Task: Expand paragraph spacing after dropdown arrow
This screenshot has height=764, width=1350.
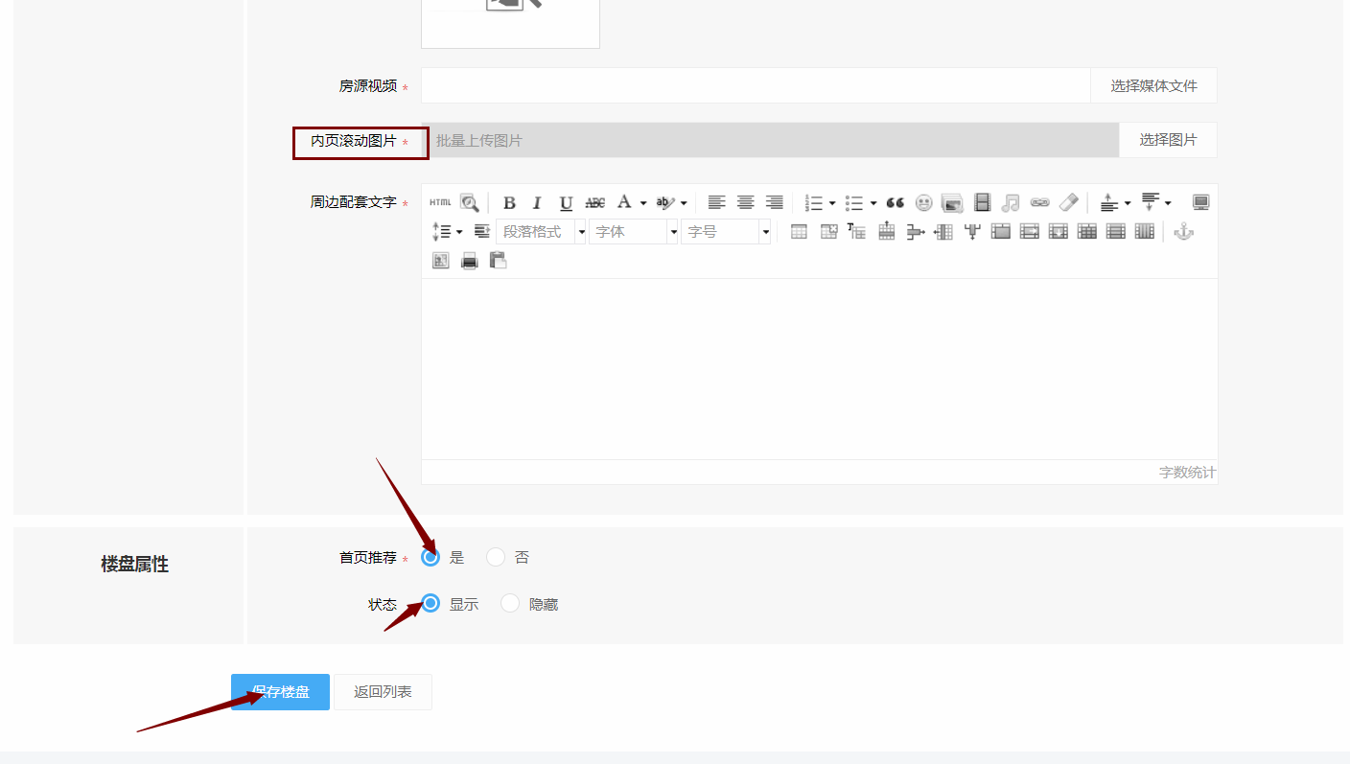Action: pyautogui.click(x=1168, y=203)
